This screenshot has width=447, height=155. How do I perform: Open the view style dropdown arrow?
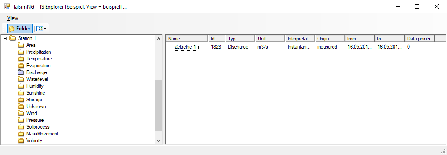[45, 29]
